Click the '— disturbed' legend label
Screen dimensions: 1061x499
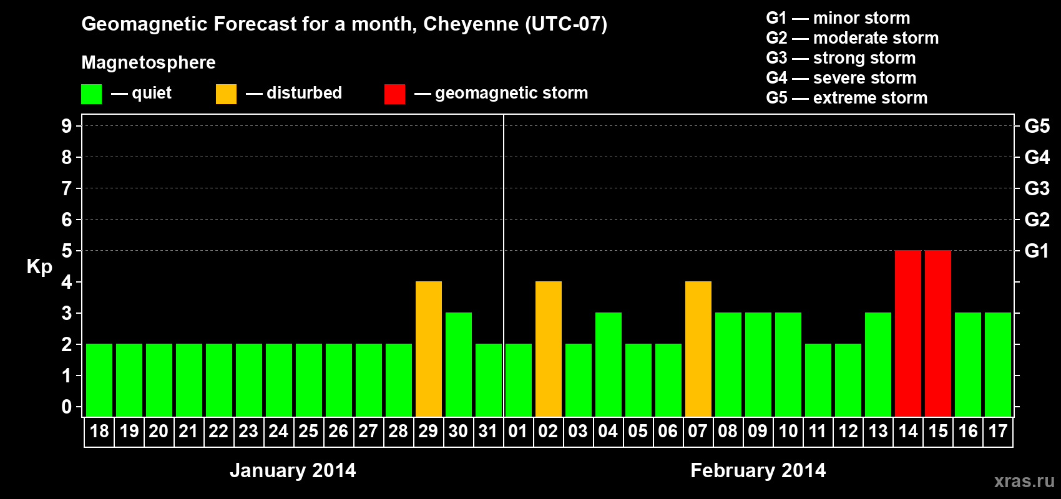(x=294, y=94)
